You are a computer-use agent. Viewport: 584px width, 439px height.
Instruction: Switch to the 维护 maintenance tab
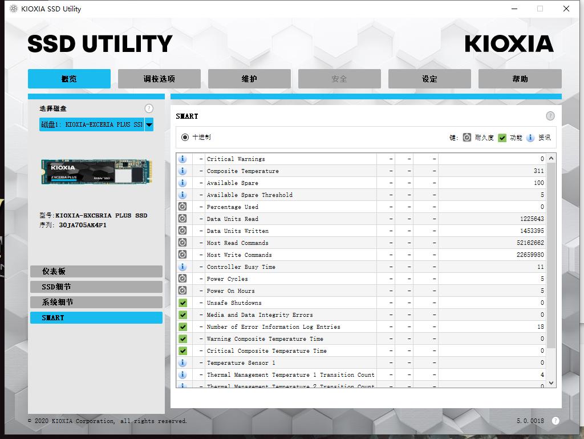click(x=250, y=79)
